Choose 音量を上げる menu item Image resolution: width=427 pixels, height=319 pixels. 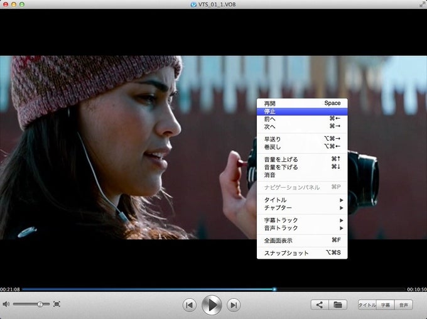[x=302, y=159]
